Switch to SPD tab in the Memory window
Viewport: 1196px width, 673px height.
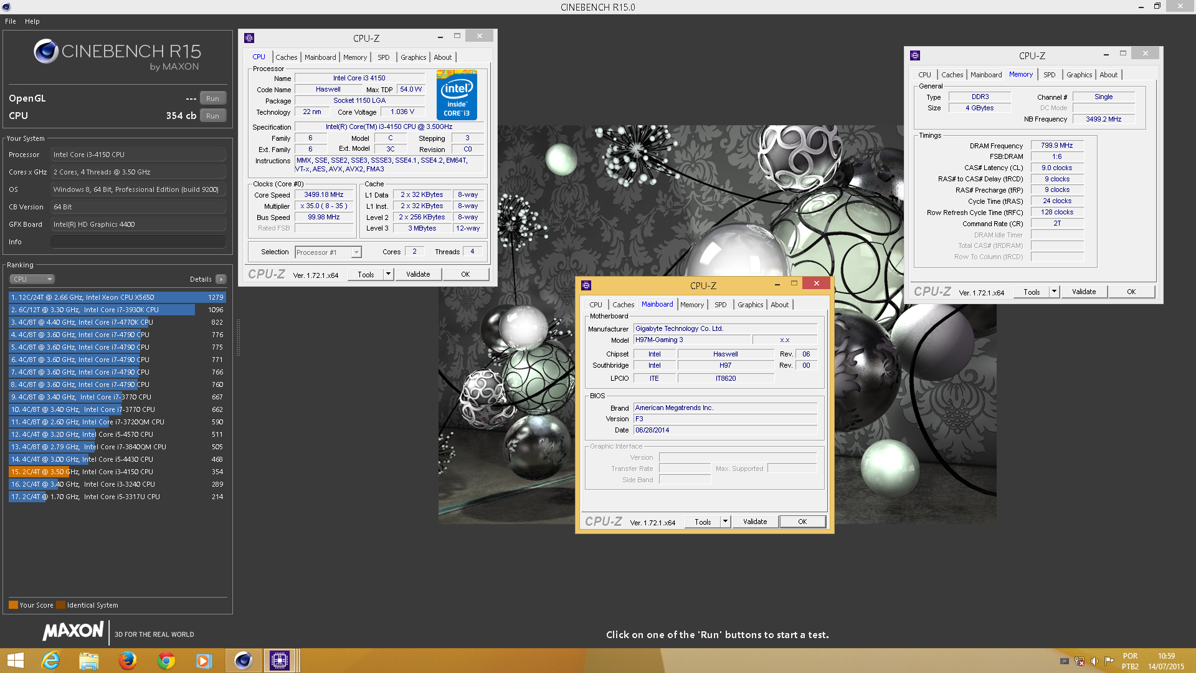[1050, 75]
